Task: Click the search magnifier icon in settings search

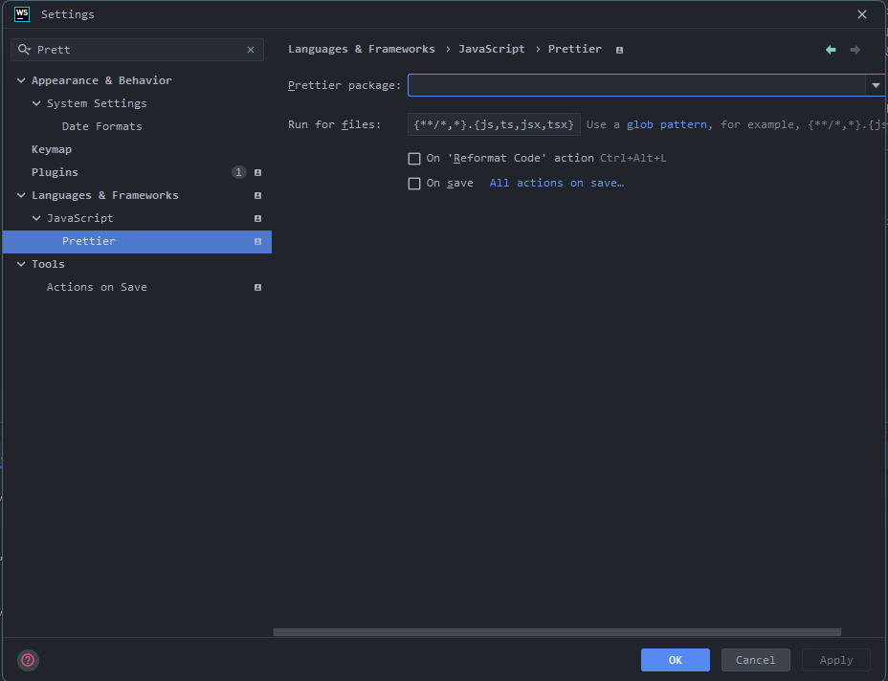Action: pyautogui.click(x=24, y=50)
